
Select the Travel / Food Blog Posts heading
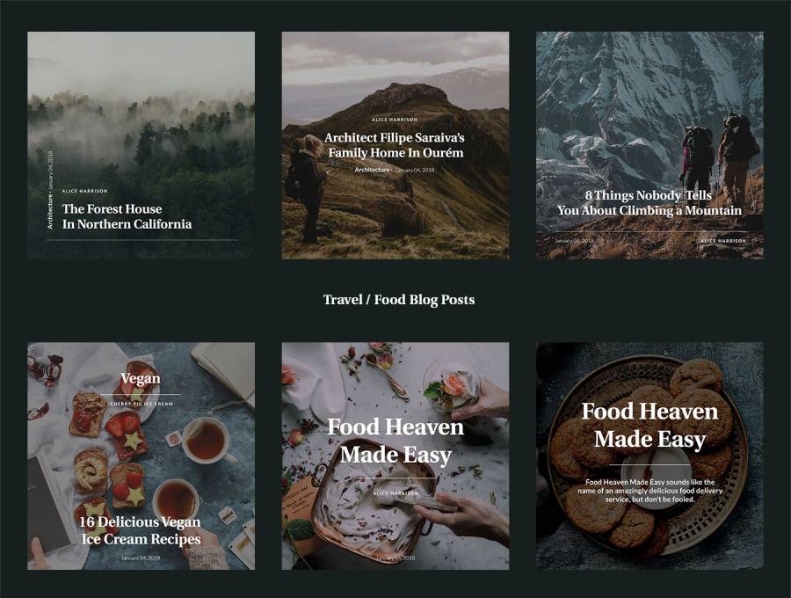[x=398, y=300]
